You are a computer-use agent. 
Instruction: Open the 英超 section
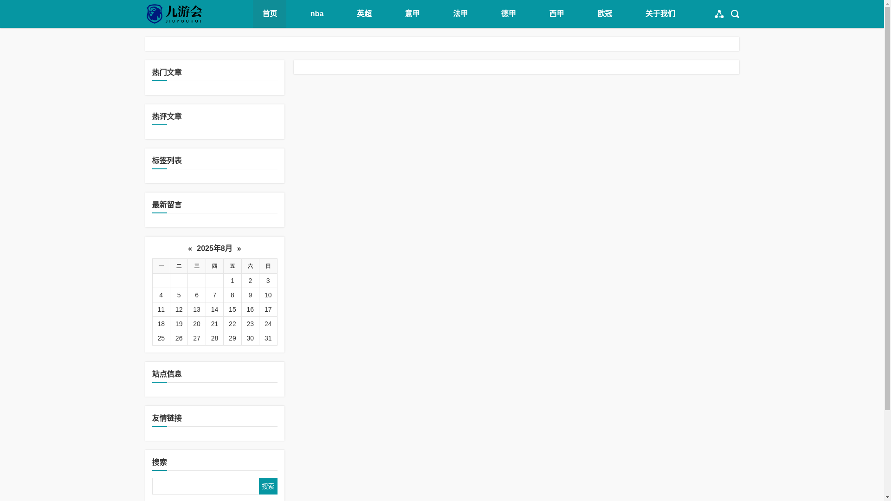tap(364, 14)
